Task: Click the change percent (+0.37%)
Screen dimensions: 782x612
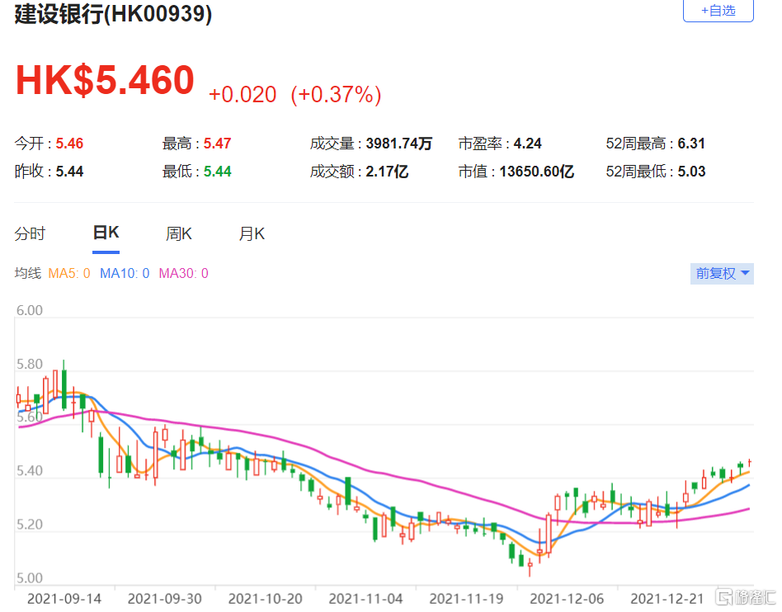Action: coord(336,94)
